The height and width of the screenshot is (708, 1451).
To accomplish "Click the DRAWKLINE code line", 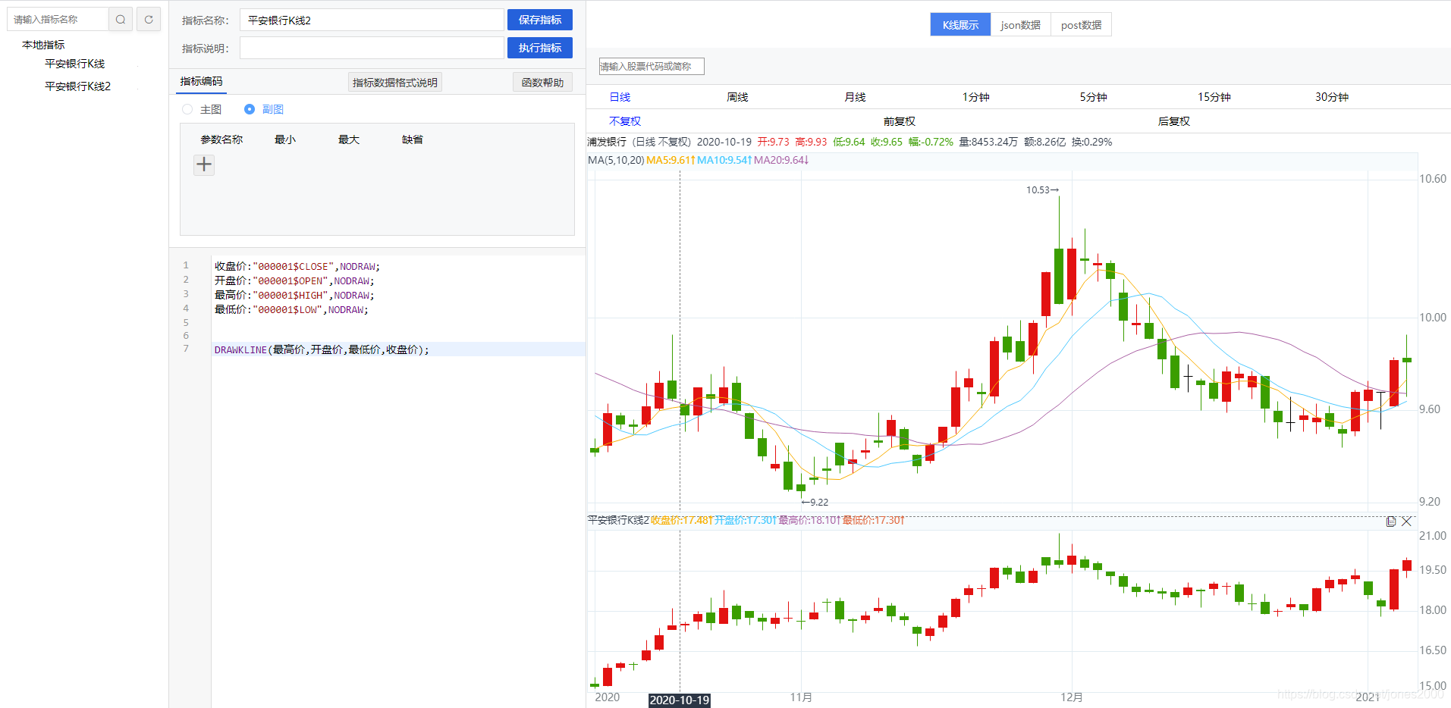I will click(322, 349).
